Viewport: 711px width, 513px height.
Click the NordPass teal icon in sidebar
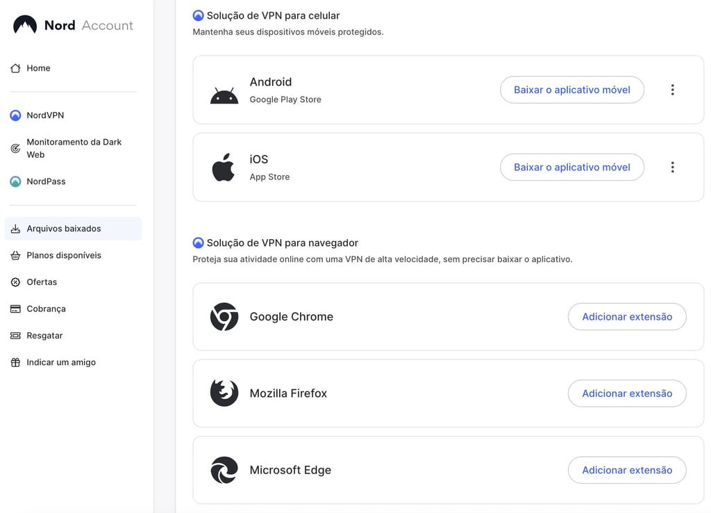point(15,181)
